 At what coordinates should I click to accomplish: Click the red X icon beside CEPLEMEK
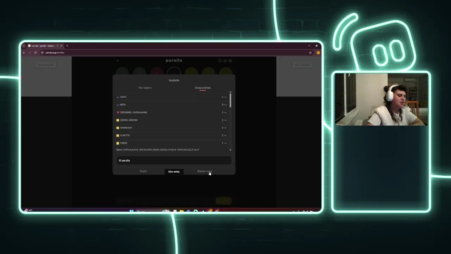(118, 113)
